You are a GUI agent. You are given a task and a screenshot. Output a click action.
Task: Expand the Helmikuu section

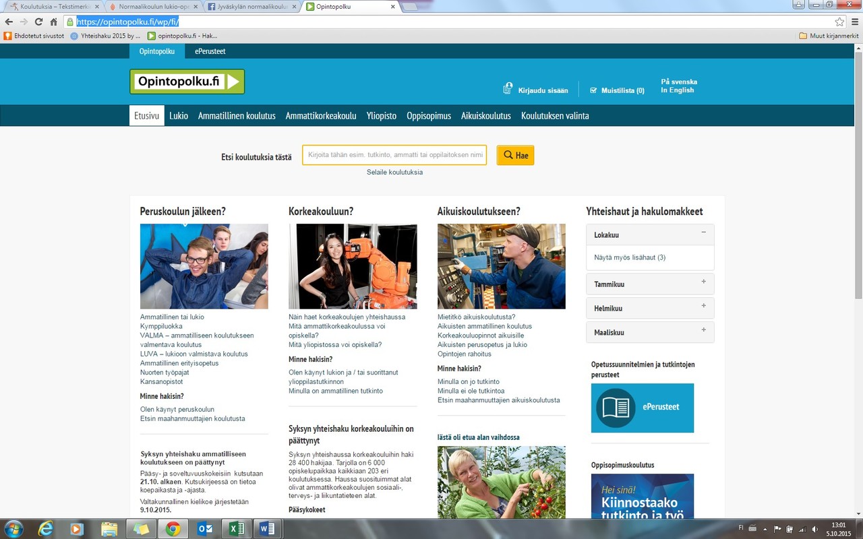click(x=703, y=307)
